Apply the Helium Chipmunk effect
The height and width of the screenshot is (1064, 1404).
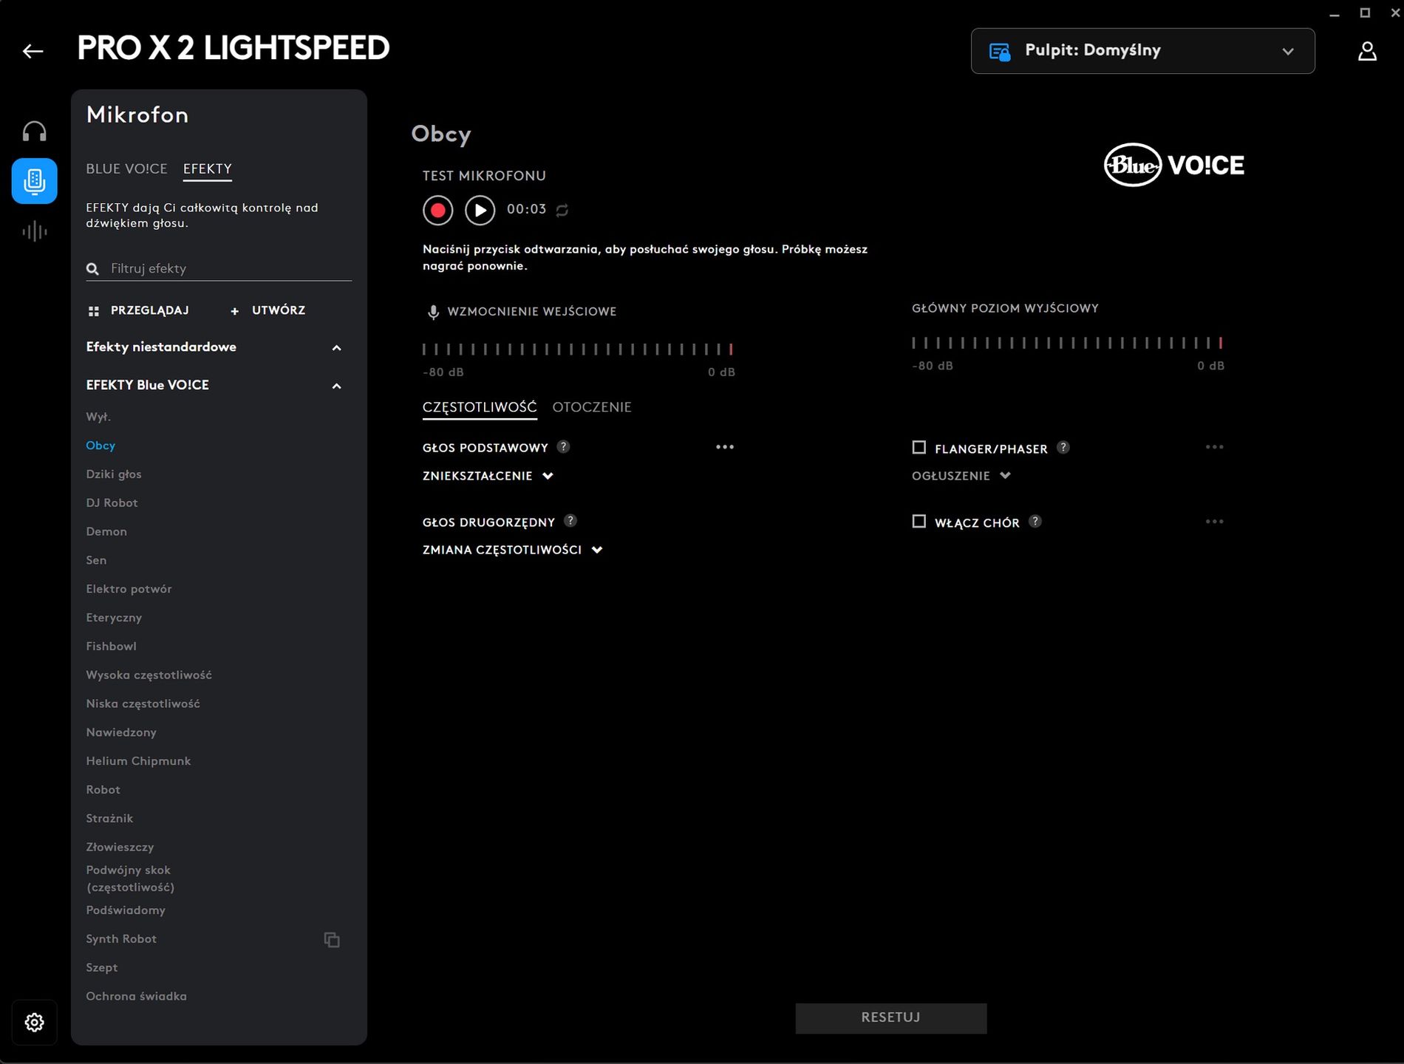click(x=138, y=762)
